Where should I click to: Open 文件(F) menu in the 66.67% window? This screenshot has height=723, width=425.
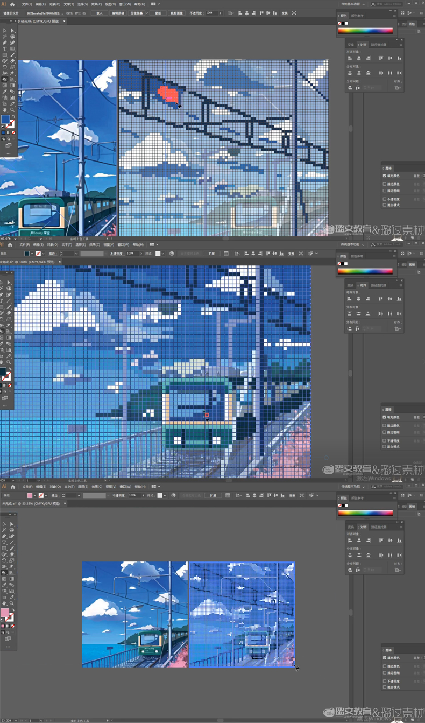click(27, 4)
